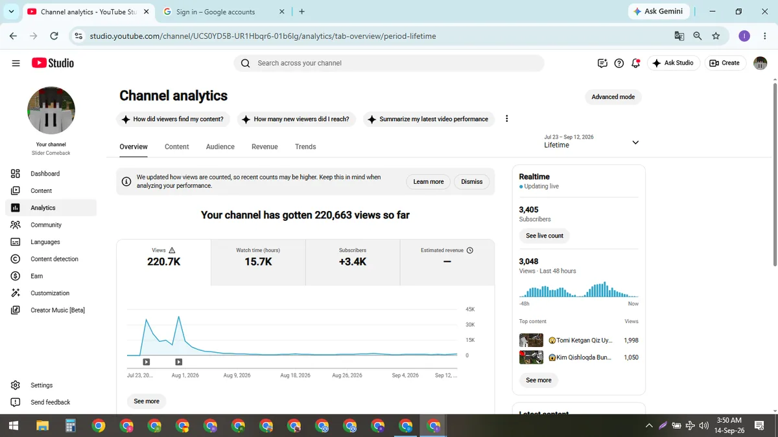Click the browser reload button
The width and height of the screenshot is (778, 437).
54,36
